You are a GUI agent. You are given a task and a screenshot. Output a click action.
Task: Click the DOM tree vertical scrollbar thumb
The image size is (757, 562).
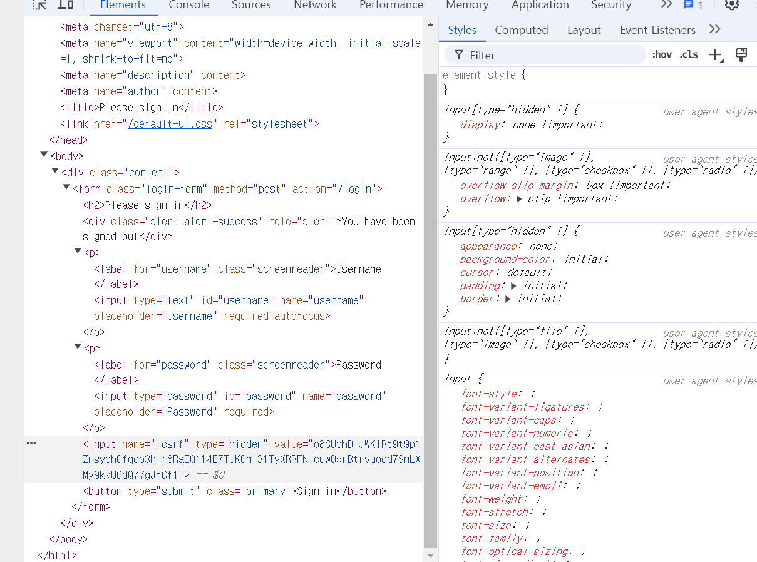430,310
